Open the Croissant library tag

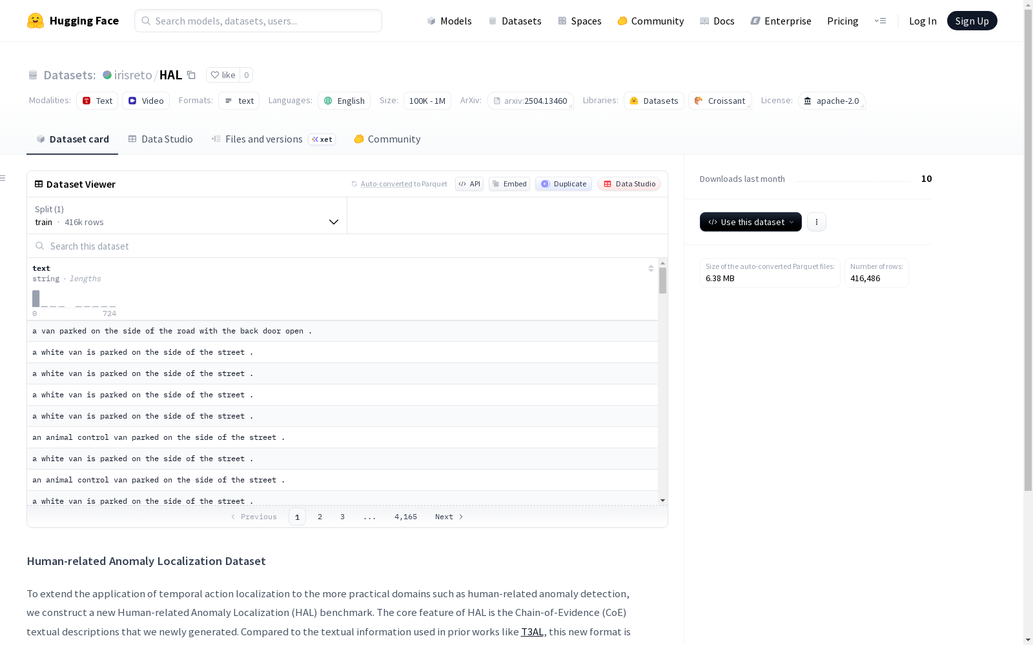720,101
